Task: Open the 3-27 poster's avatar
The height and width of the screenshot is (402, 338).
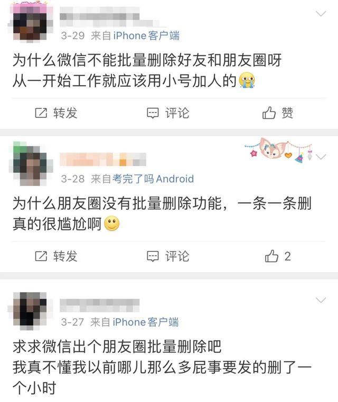Action: [x=30, y=311]
